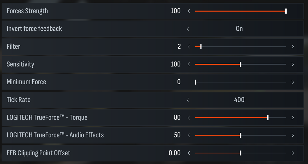The height and width of the screenshot is (164, 308).
Task: Click the Sensitivity slider handle
Action: tap(241, 64)
